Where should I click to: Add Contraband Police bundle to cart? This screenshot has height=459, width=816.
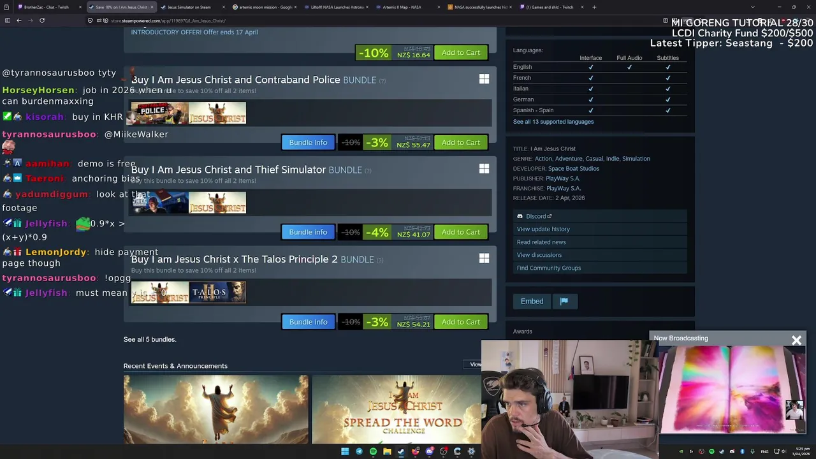tap(461, 142)
